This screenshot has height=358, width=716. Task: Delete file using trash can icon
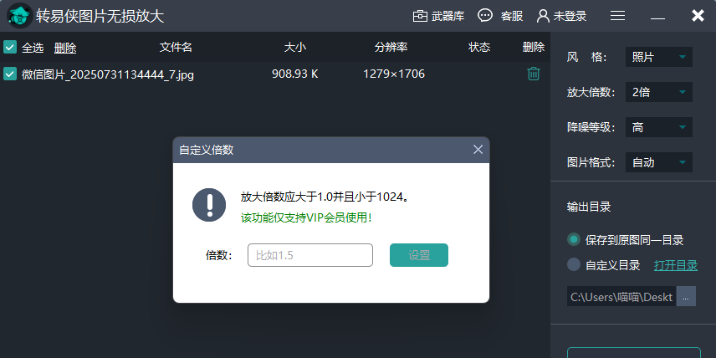coord(533,74)
